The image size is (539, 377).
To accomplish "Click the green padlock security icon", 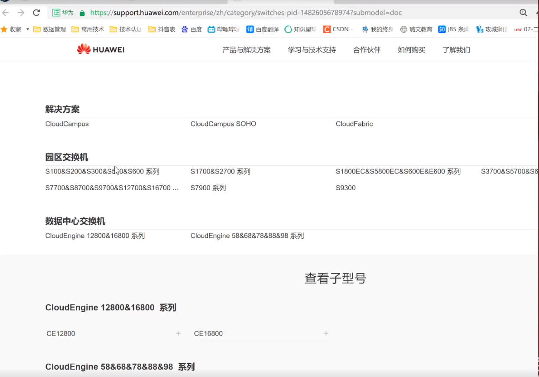I will click(82, 13).
